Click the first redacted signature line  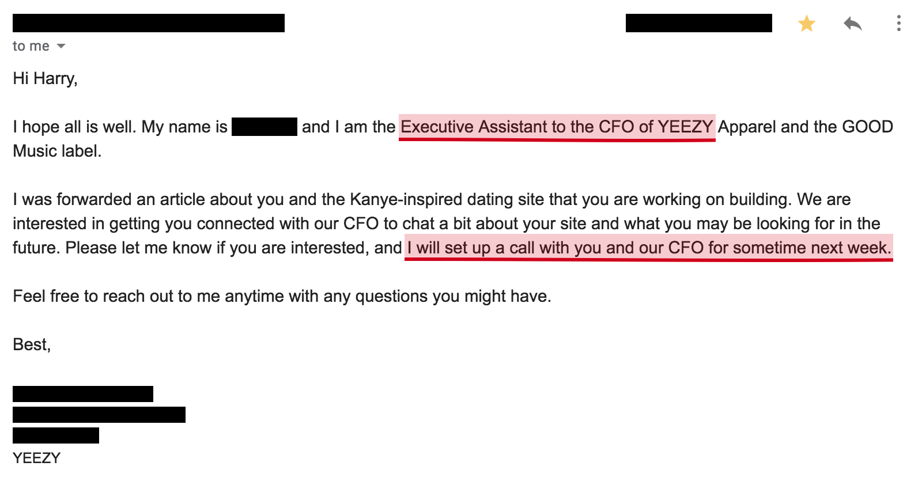point(83,394)
